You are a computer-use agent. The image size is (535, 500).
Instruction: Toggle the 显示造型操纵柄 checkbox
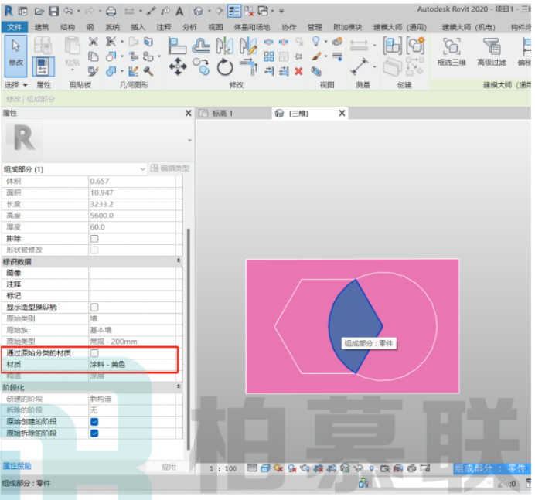[94, 308]
